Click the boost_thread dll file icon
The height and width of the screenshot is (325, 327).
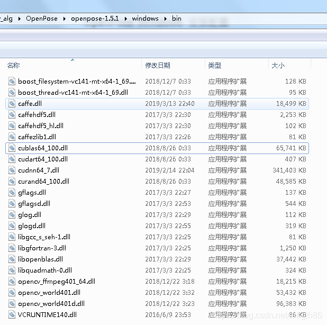12,92
